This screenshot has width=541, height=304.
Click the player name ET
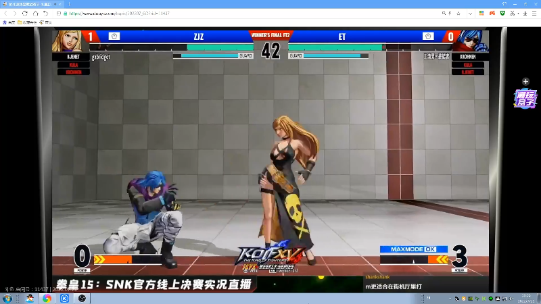342,36
